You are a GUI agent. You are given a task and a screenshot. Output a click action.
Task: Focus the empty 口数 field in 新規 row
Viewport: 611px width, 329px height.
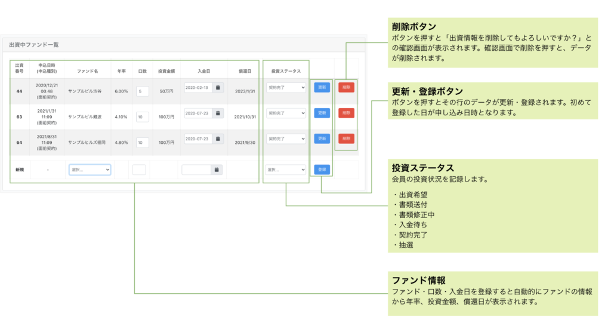[x=139, y=170]
